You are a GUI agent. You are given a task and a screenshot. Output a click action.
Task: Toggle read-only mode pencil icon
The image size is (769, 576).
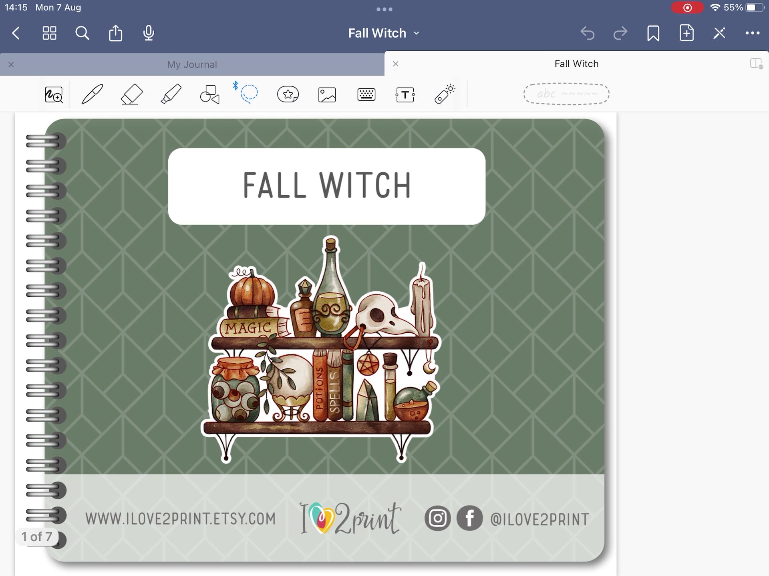[x=719, y=33]
